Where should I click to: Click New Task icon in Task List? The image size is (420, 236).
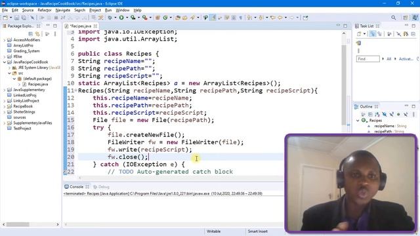coord(359,34)
